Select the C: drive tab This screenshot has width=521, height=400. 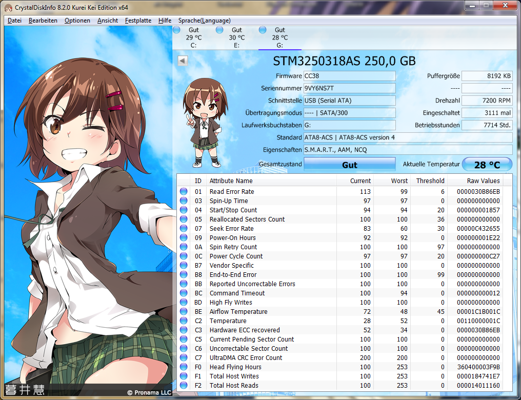pyautogui.click(x=194, y=37)
